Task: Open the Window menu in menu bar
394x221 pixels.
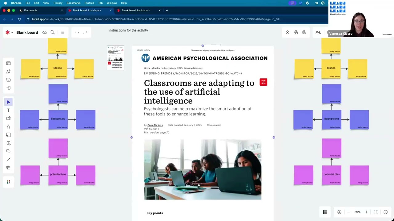Action: [112, 3]
